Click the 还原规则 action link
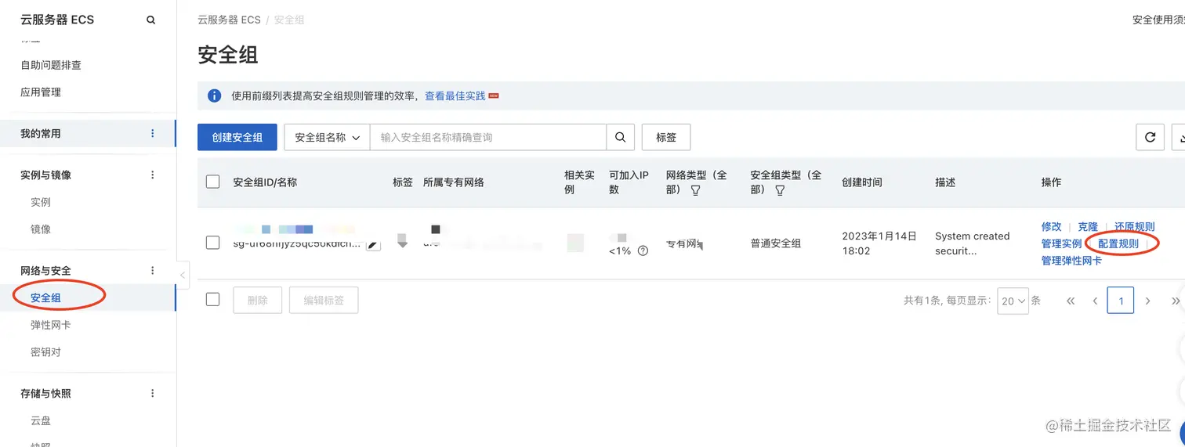Viewport: 1185px width, 447px height. click(1135, 226)
